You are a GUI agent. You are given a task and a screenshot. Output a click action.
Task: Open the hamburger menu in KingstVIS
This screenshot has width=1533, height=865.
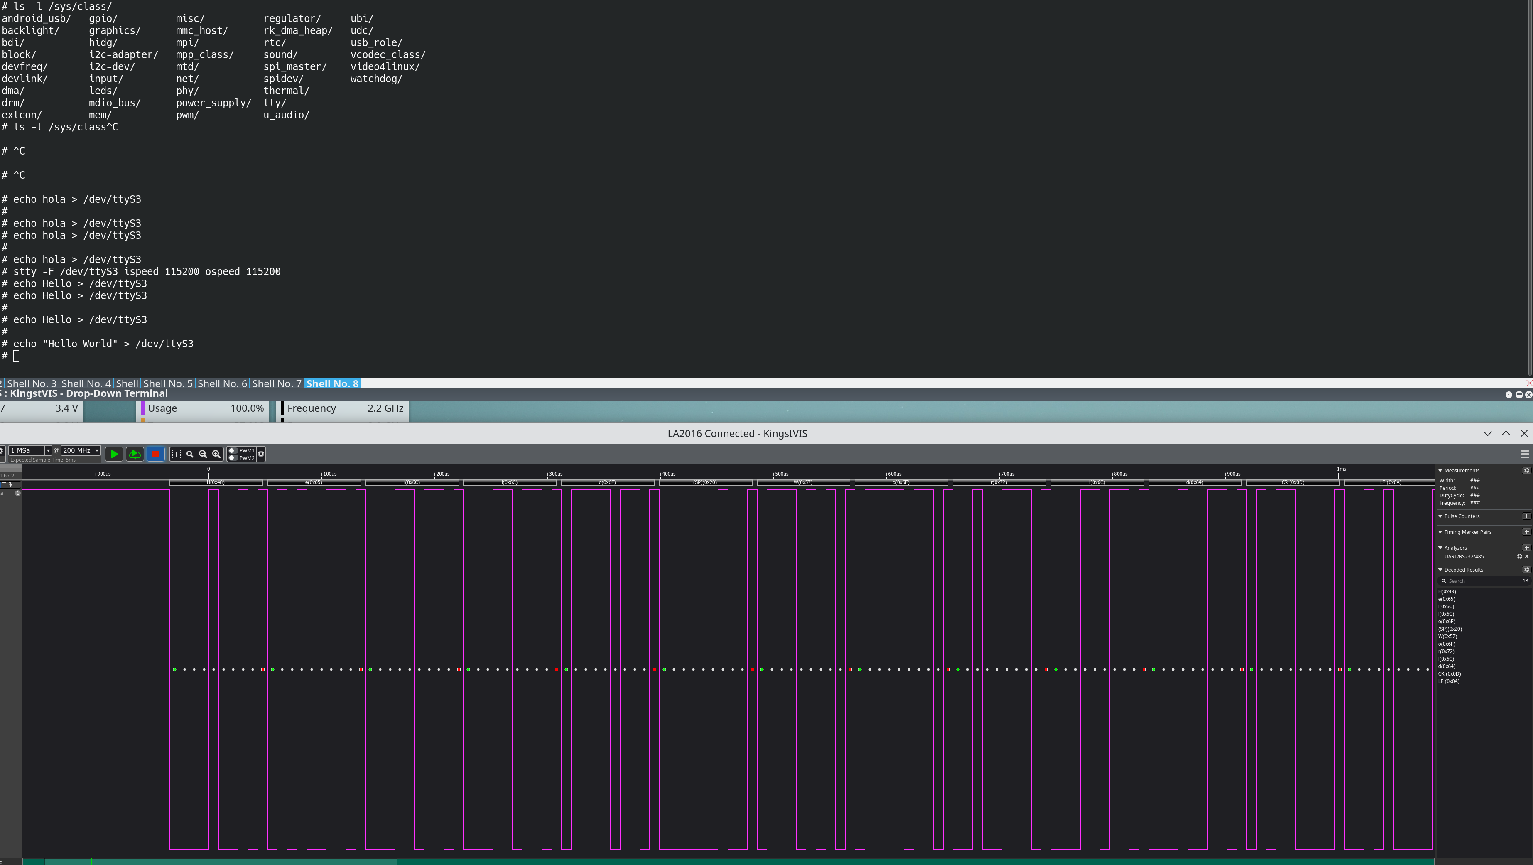(1525, 454)
